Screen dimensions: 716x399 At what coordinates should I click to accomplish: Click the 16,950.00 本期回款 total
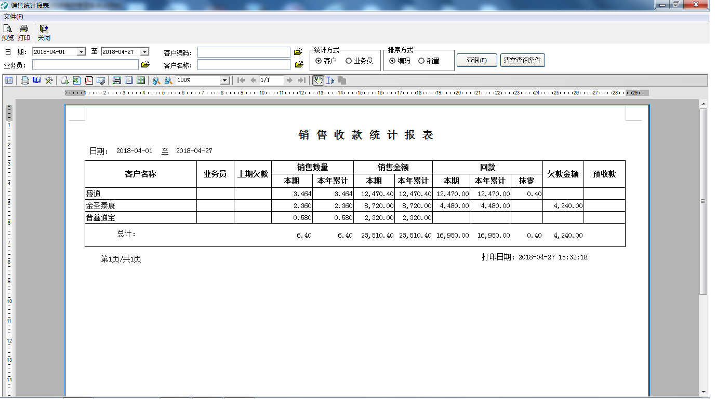coord(453,235)
